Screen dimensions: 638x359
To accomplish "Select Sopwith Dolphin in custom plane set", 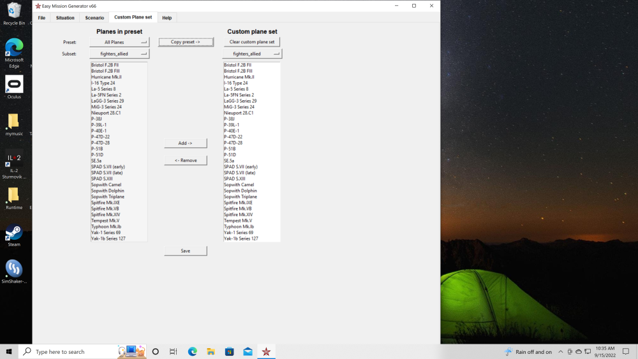I will point(240,191).
